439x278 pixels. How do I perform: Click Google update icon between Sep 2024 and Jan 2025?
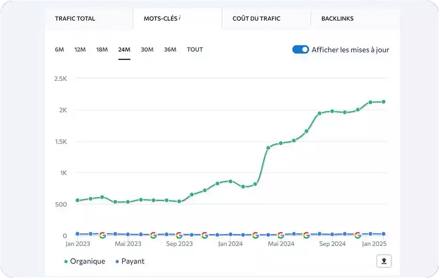[358, 235]
